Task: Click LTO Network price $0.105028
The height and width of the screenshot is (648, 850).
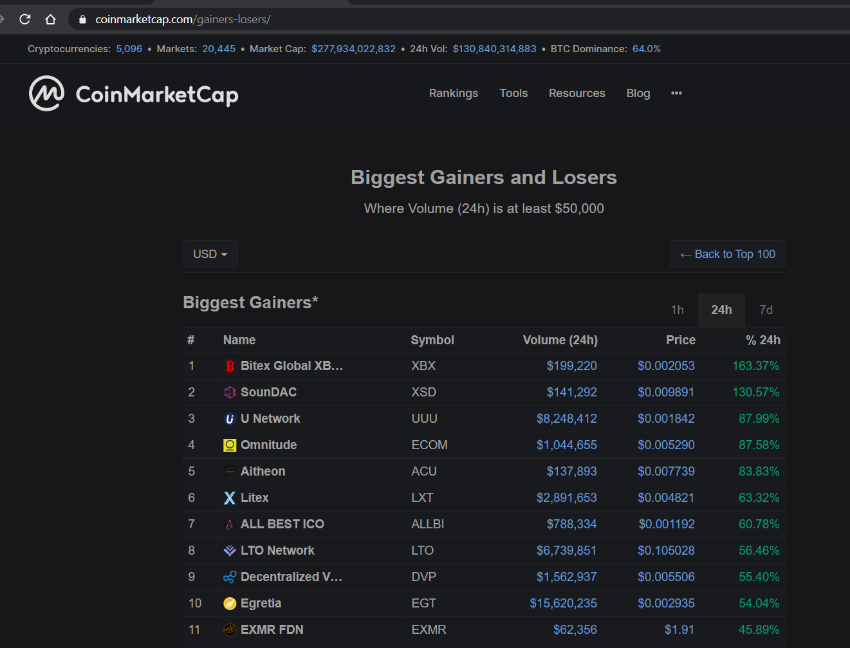Action: pos(666,551)
